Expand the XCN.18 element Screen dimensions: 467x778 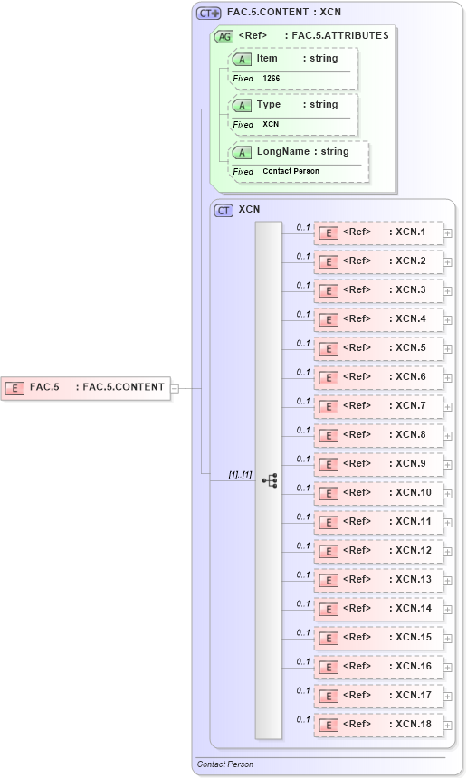(x=448, y=726)
